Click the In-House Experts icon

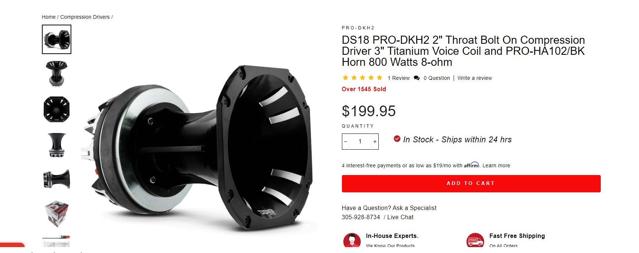352,240
